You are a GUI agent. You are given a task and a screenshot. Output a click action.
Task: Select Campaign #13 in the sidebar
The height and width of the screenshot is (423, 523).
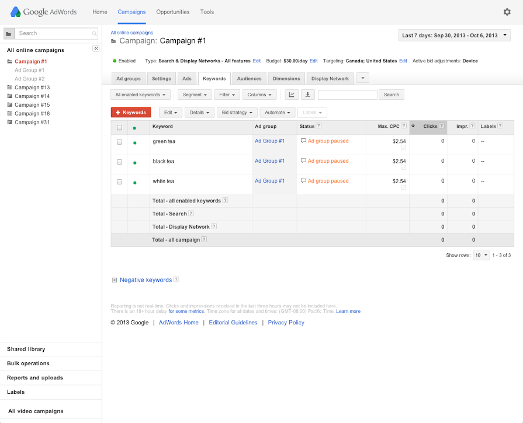coord(32,88)
